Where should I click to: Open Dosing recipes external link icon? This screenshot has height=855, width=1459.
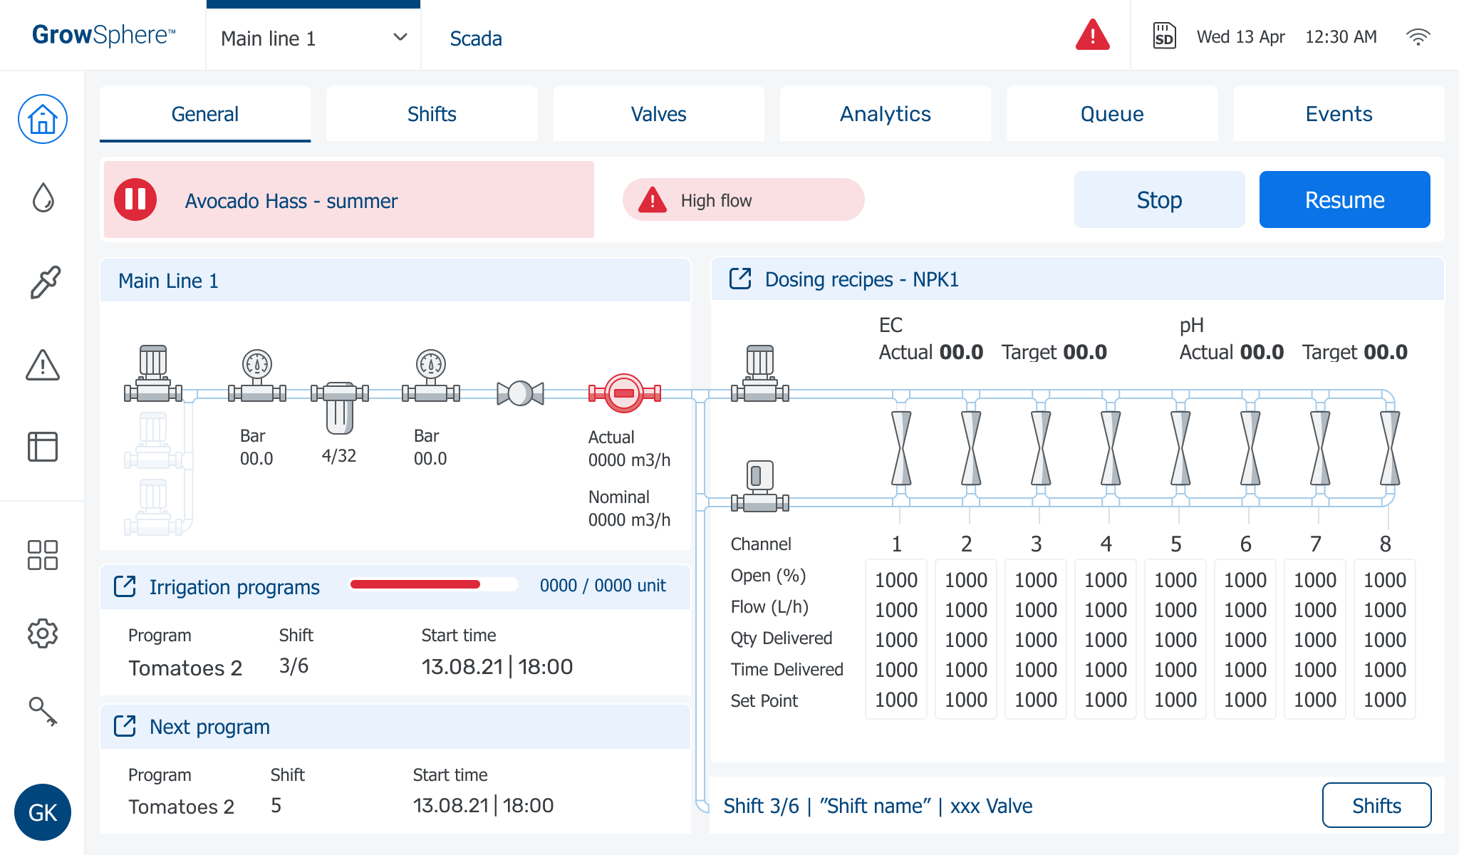tap(740, 279)
